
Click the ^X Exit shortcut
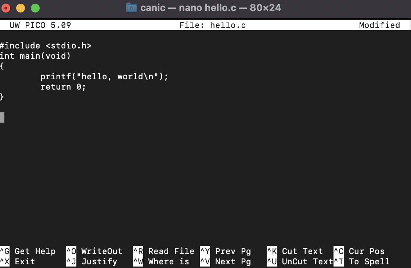tap(18, 261)
